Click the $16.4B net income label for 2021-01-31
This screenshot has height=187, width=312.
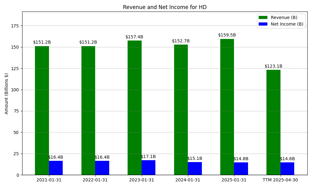(56, 157)
